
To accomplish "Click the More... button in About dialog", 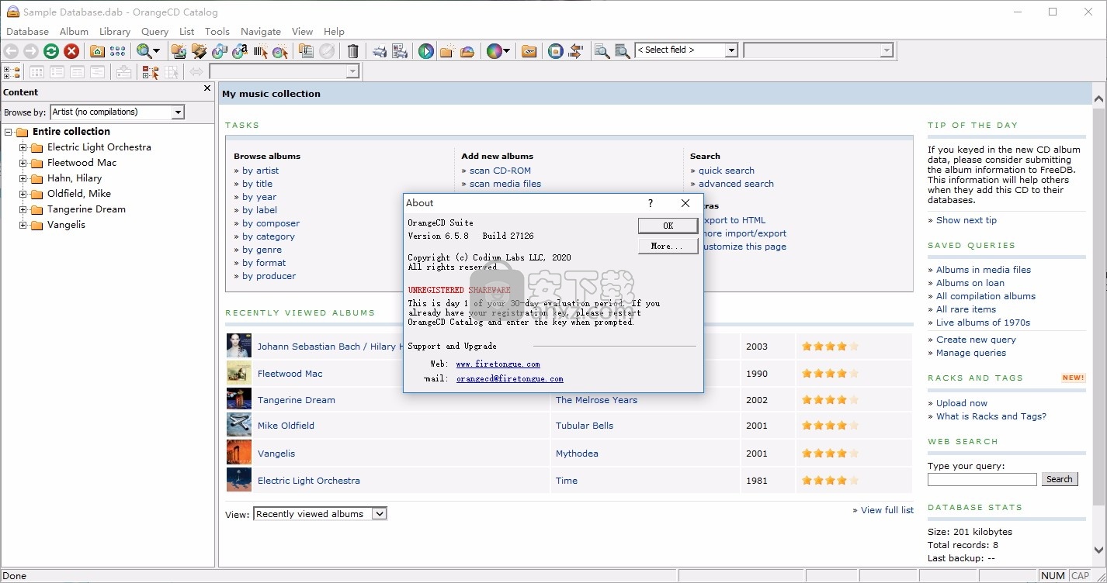I will (x=668, y=246).
